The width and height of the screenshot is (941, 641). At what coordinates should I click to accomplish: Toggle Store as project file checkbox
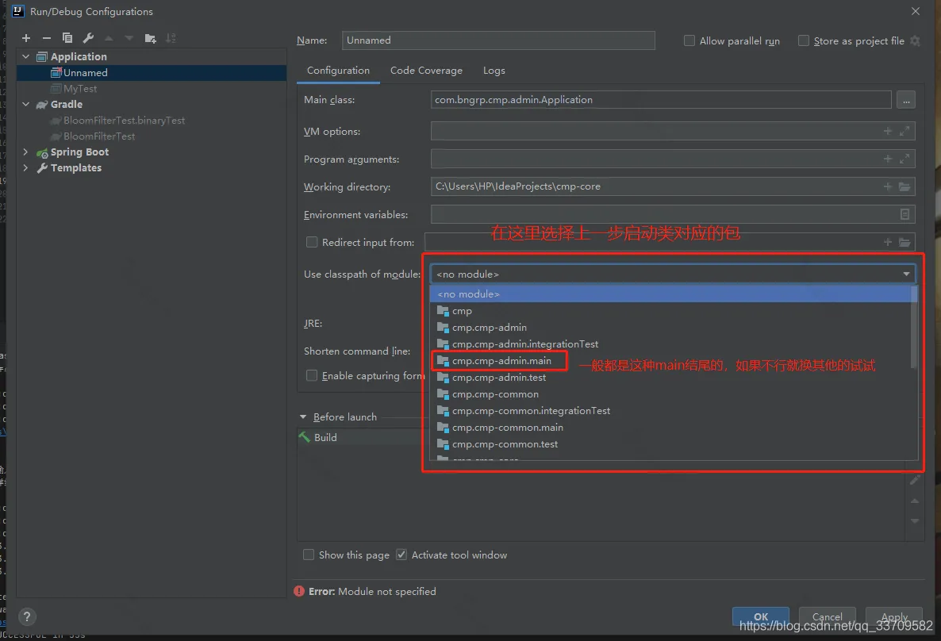803,40
